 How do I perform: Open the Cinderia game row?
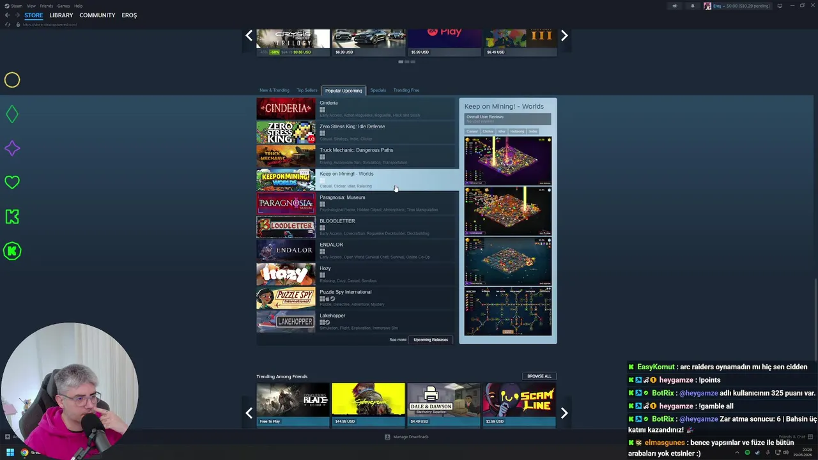click(x=357, y=109)
